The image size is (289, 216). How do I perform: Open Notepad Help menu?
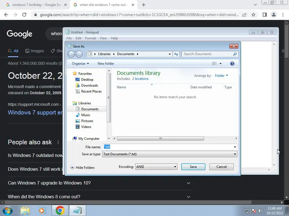(x=114, y=38)
